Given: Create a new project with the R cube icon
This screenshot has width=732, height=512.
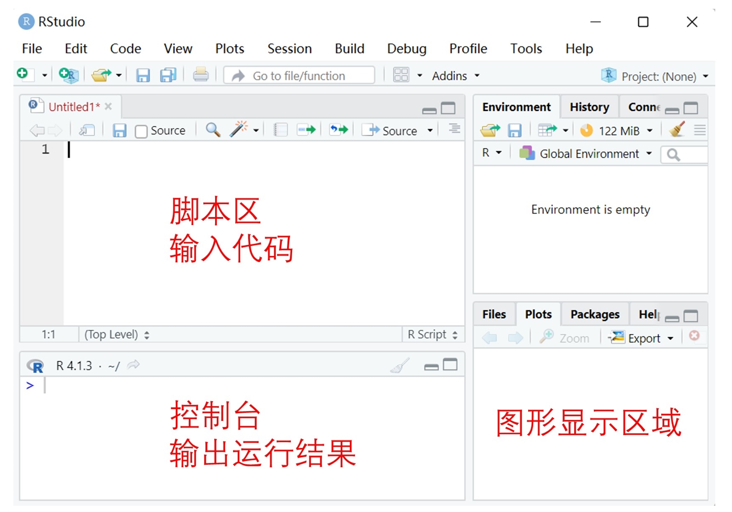Looking at the screenshot, I should click(69, 75).
